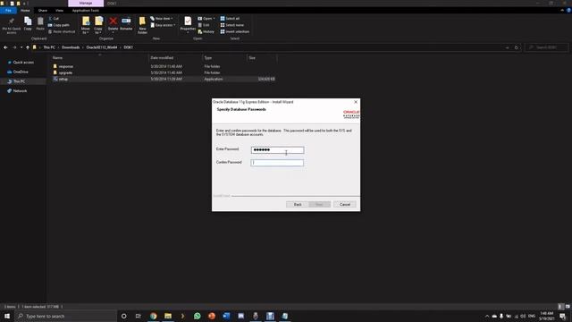Close the Oracle Install Wizard dialog

pyautogui.click(x=356, y=102)
